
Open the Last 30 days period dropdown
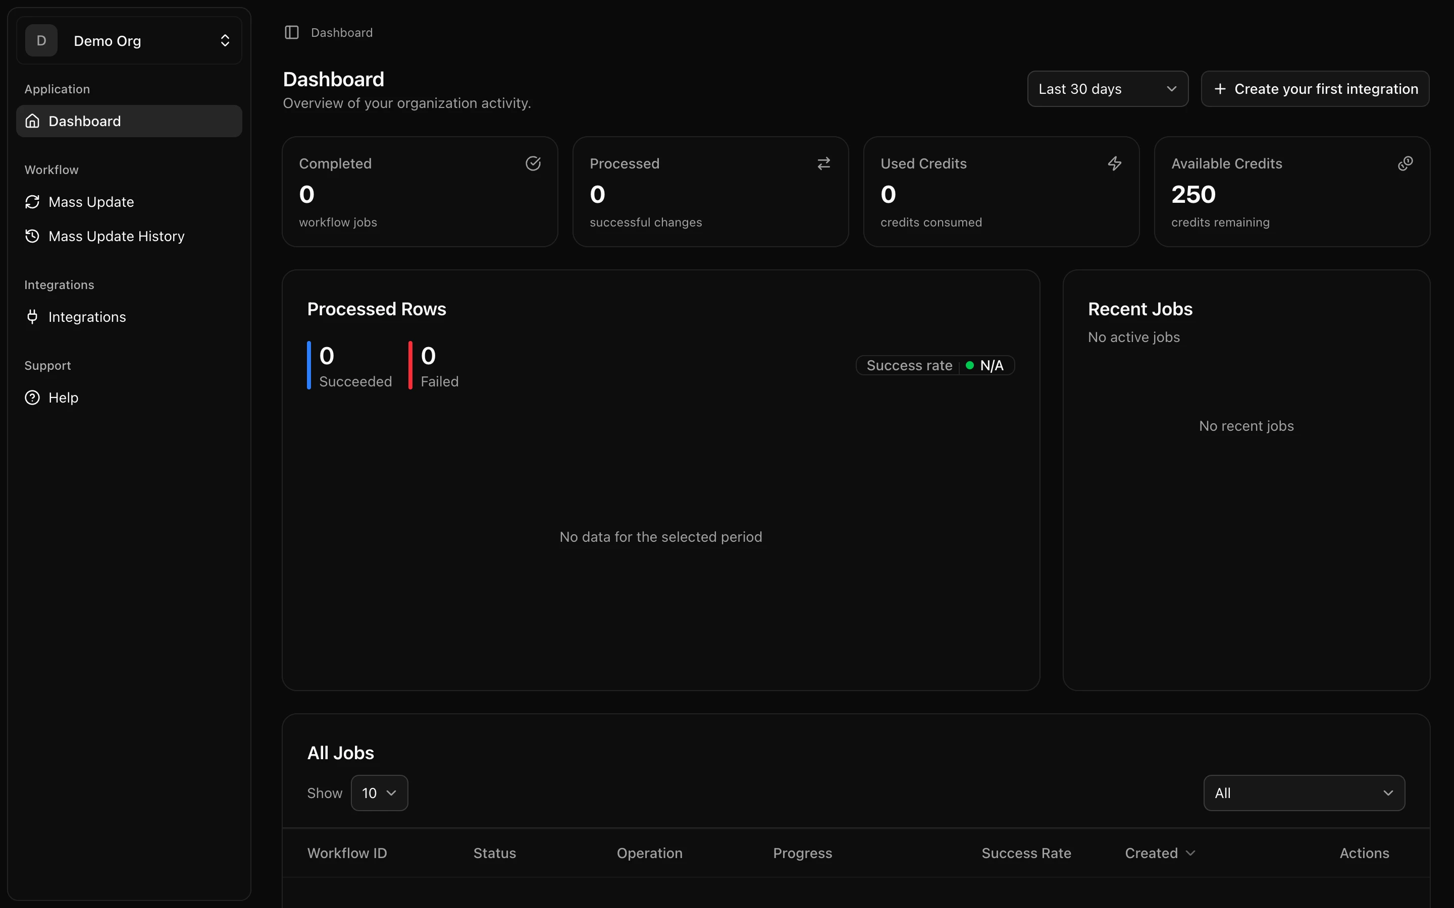click(x=1107, y=88)
